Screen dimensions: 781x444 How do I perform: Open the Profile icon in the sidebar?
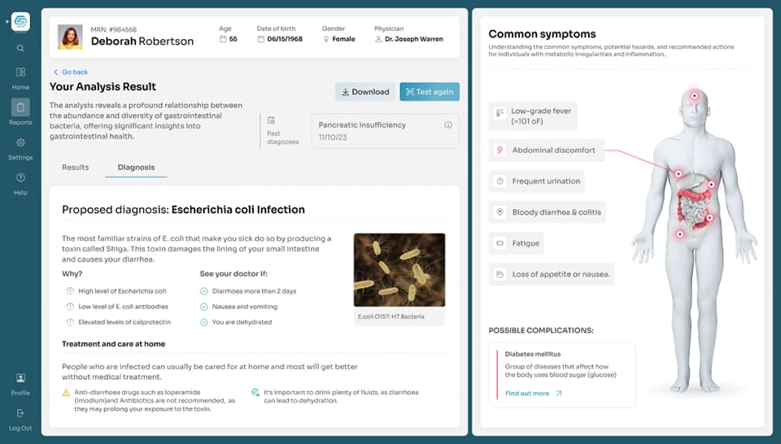(x=20, y=379)
